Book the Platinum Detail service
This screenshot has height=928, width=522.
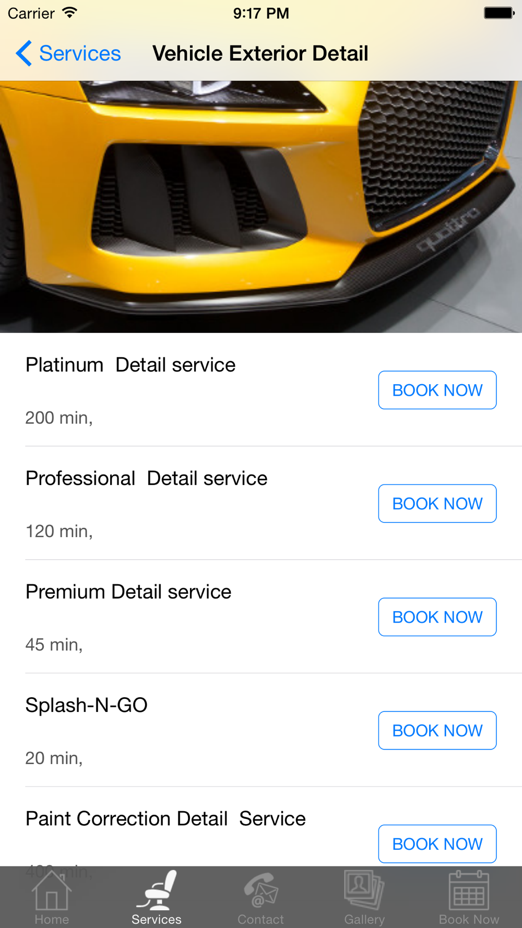pos(437,390)
